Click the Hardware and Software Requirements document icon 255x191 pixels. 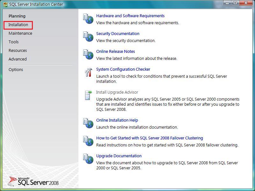[88, 19]
